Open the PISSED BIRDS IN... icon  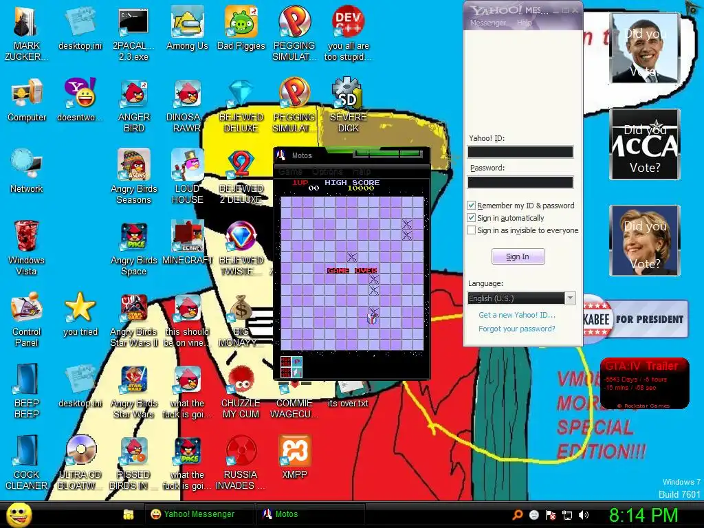pos(134,463)
